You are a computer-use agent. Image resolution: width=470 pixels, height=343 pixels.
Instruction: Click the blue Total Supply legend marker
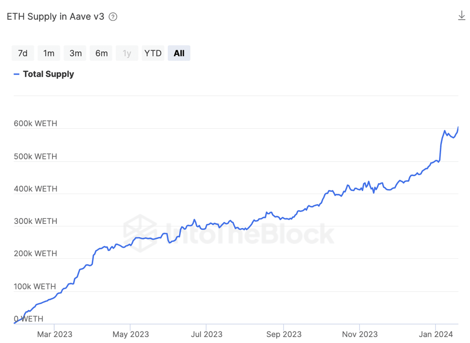[17, 74]
